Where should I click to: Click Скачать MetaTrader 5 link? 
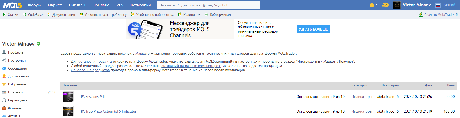441,15
